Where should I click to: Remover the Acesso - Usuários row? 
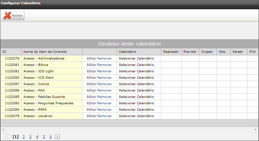coord(104,116)
